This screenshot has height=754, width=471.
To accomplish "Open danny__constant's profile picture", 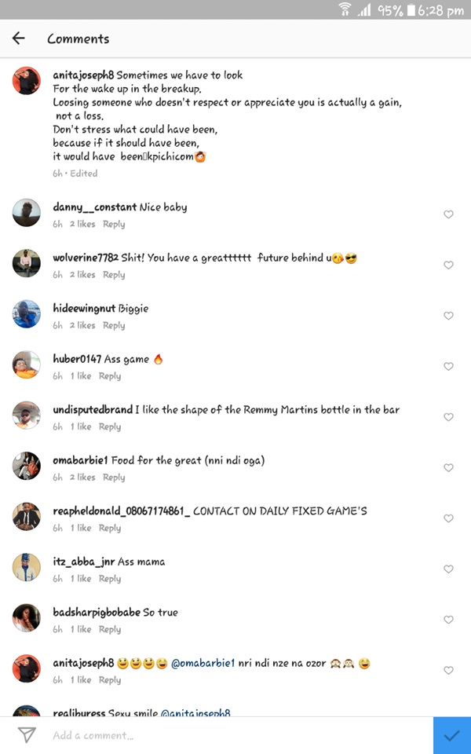I will click(27, 214).
